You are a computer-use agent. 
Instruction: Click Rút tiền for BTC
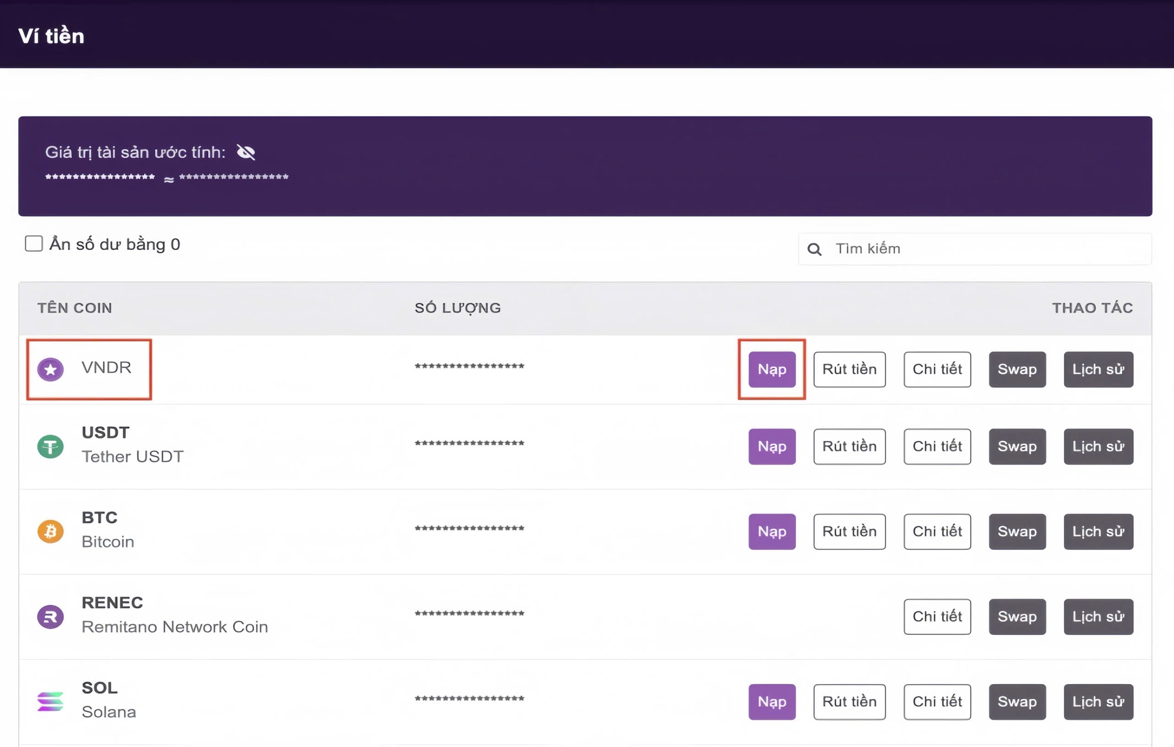849,532
